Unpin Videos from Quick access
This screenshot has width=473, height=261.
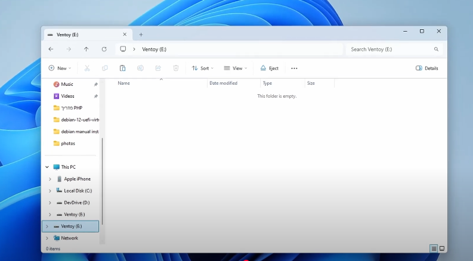point(95,96)
